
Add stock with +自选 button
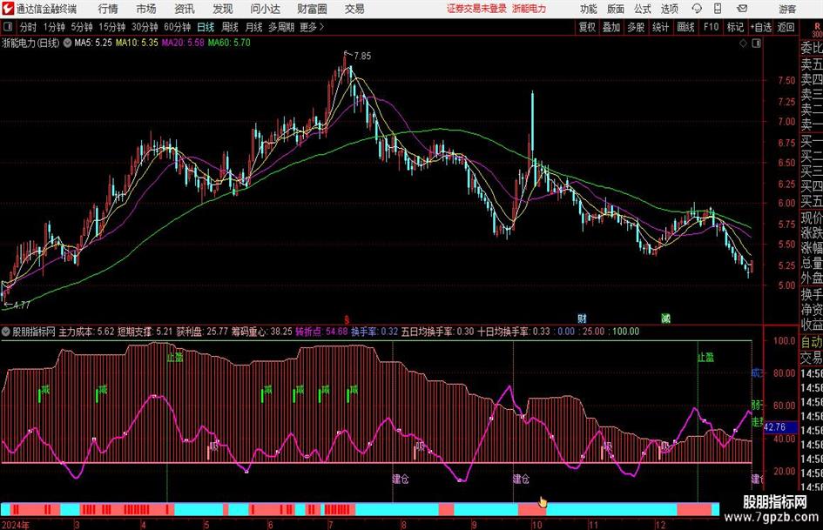(760, 27)
